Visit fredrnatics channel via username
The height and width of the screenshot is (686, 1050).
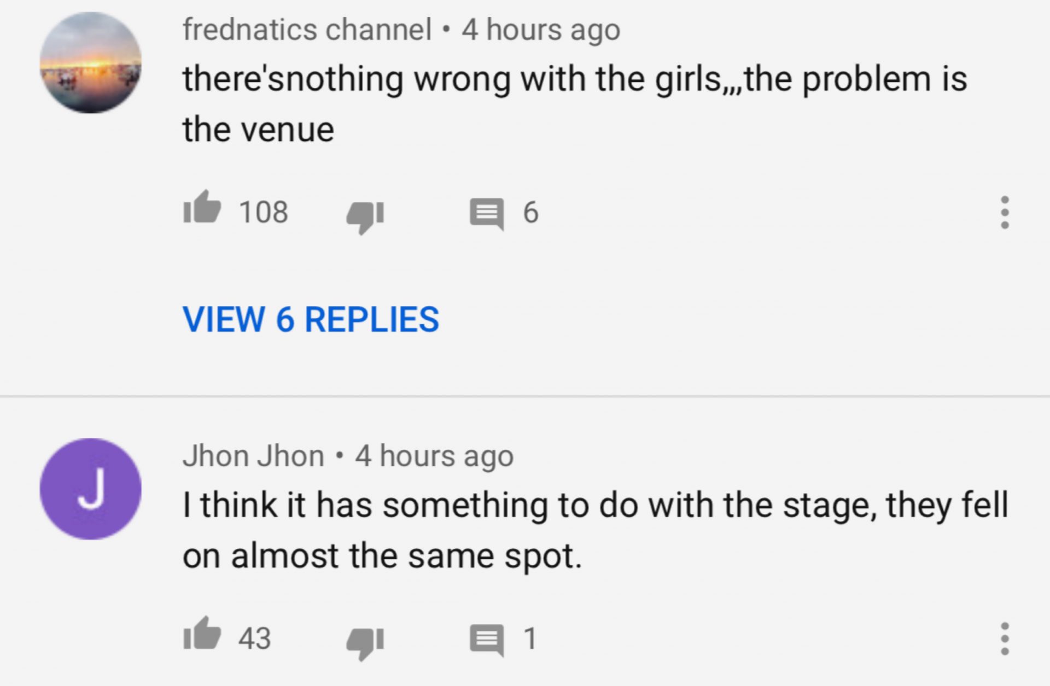pos(307,30)
